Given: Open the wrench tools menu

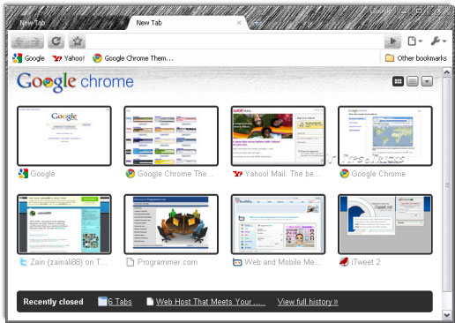Looking at the screenshot, I should [438, 41].
